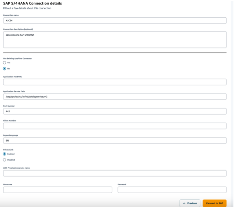Click the Password field

click(172, 190)
